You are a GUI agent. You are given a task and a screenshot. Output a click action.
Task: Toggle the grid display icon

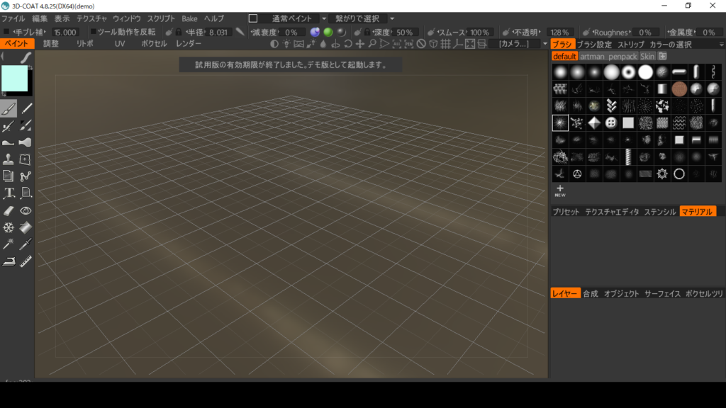(446, 44)
